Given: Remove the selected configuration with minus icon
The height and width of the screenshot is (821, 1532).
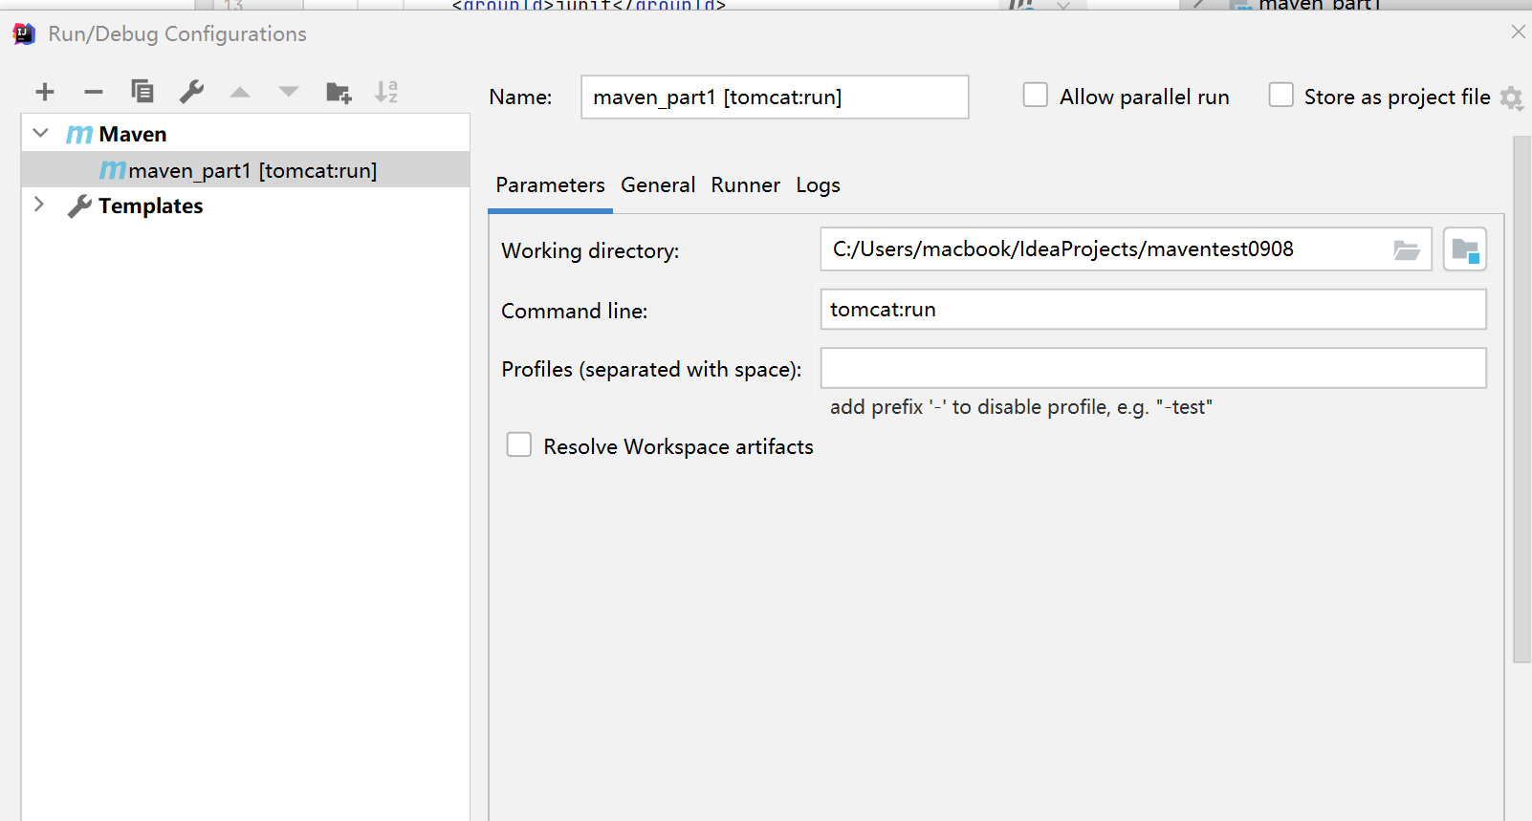Looking at the screenshot, I should pyautogui.click(x=94, y=92).
